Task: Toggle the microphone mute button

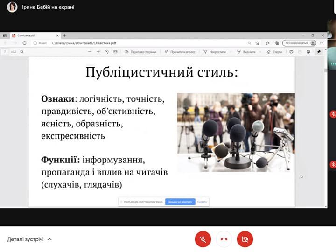Action: (x=203, y=239)
